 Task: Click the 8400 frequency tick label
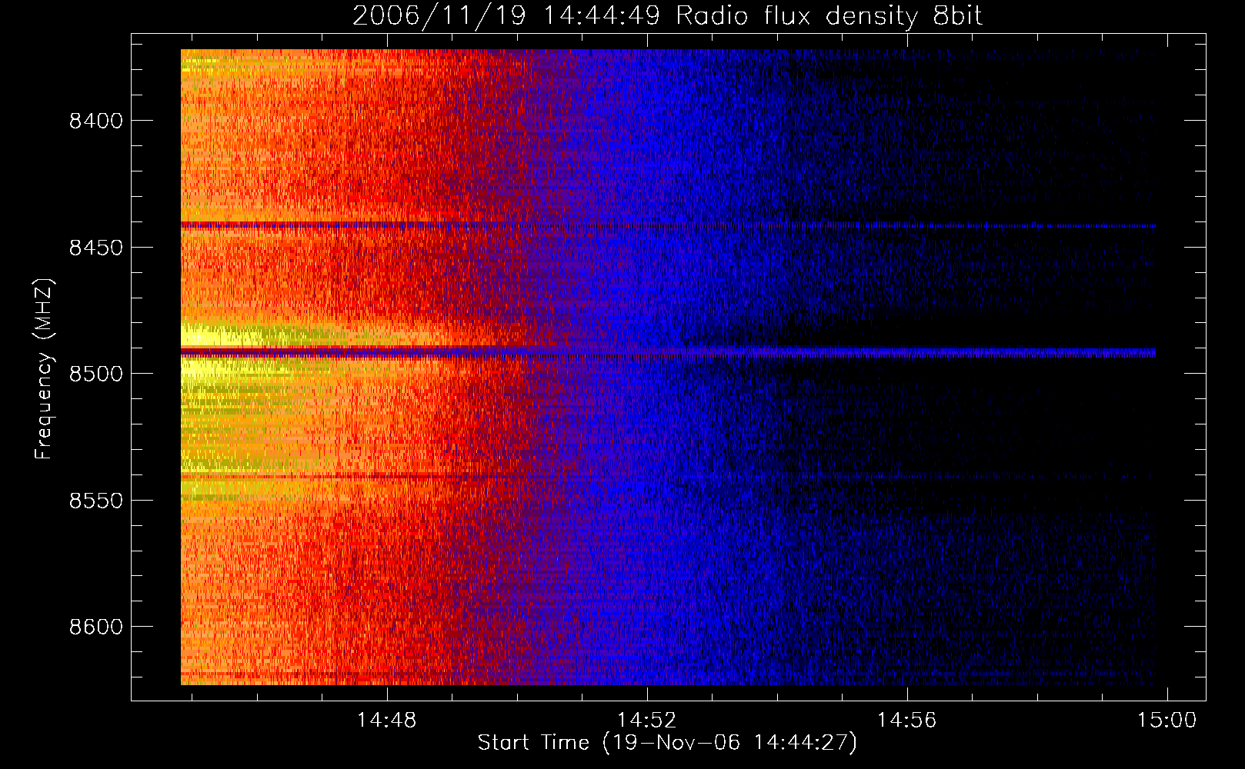[96, 121]
